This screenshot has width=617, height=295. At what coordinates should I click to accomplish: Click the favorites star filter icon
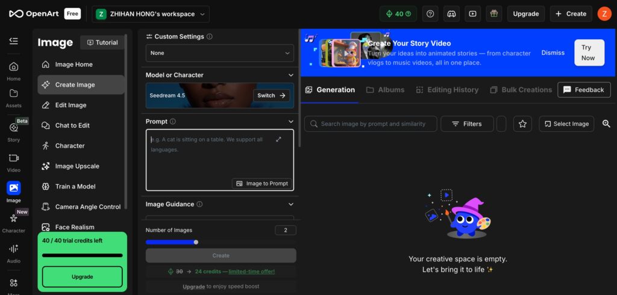click(522, 124)
